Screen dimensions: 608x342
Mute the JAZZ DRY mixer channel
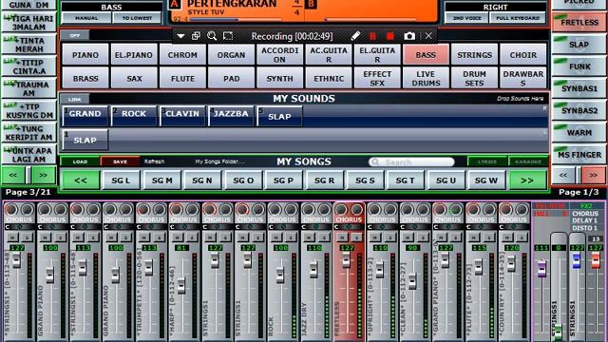309,237
